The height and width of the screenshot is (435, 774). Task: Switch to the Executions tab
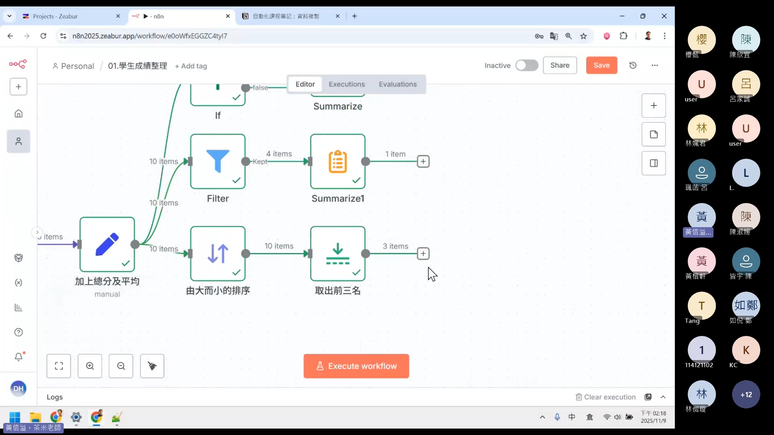tap(346, 84)
